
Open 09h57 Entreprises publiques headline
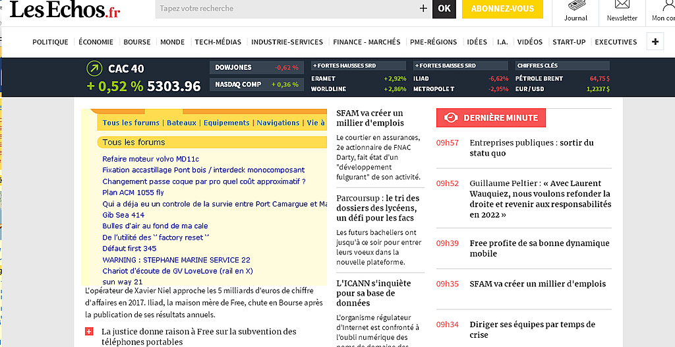tap(532, 148)
